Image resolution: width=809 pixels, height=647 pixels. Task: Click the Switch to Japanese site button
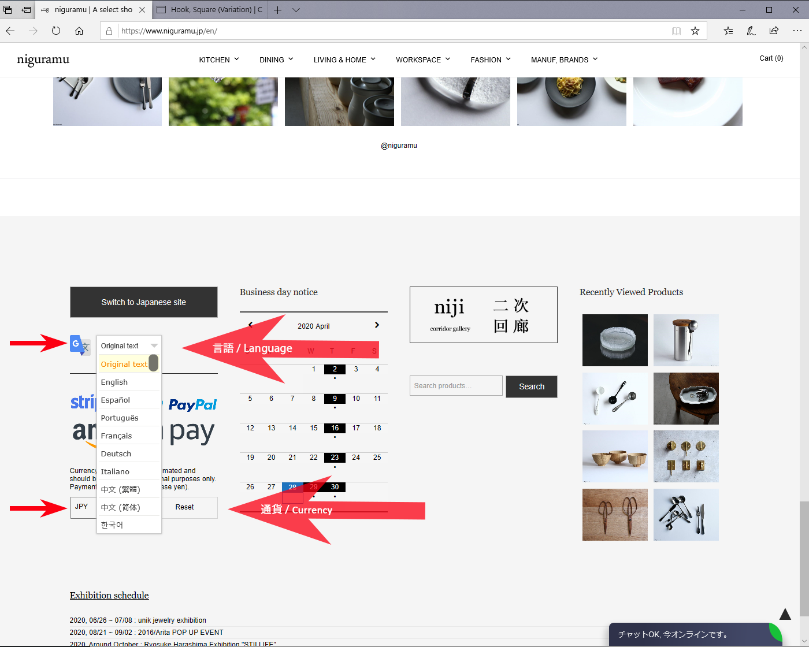(144, 302)
